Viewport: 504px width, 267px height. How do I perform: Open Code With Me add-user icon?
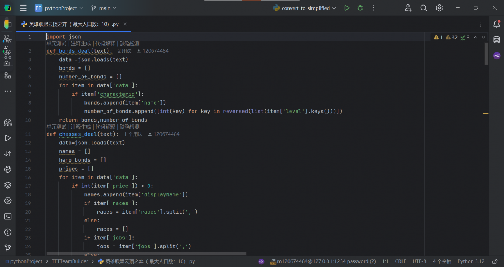tap(408, 8)
